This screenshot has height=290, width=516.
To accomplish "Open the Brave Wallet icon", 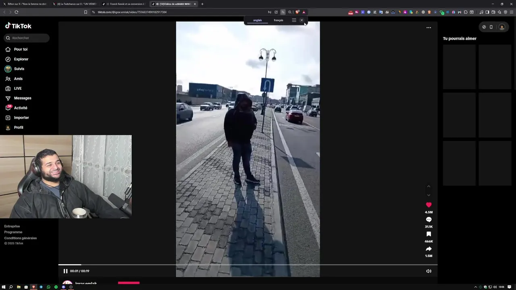I will (x=493, y=12).
